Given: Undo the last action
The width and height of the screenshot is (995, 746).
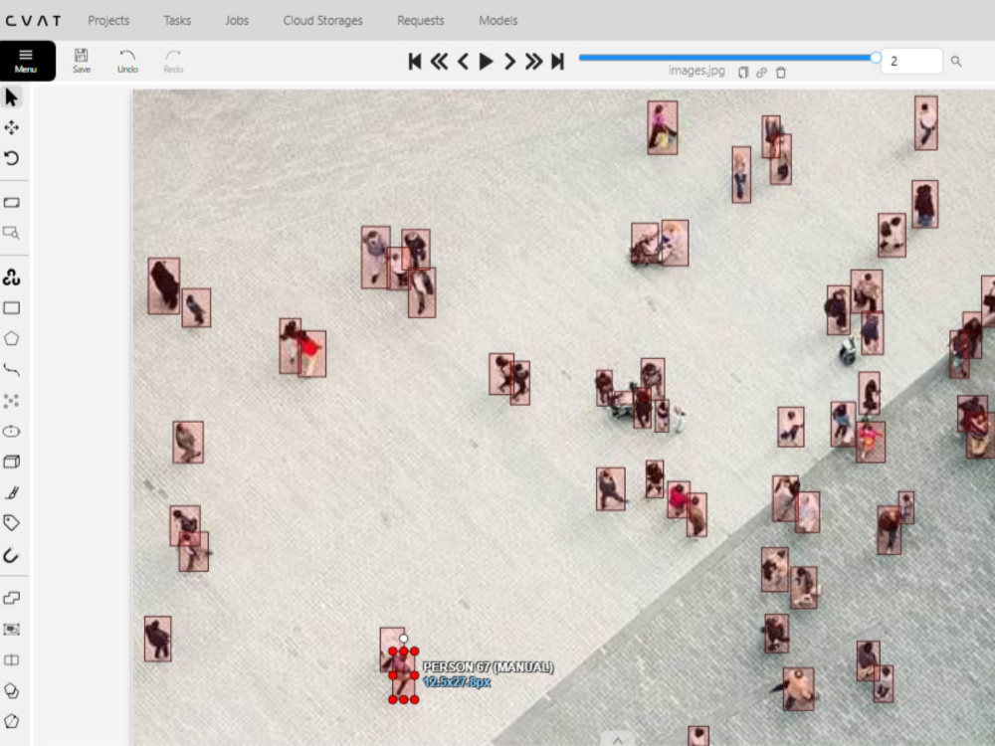Looking at the screenshot, I should tap(127, 61).
